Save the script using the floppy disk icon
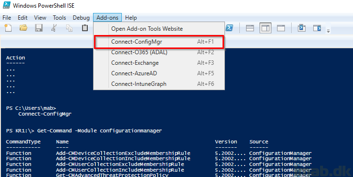The width and height of the screenshot is (353, 177). (x=39, y=28)
